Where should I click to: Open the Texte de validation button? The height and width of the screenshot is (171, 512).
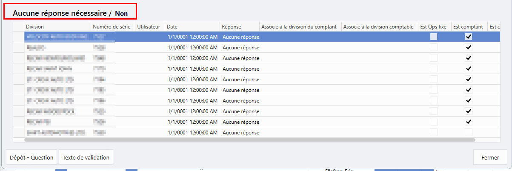point(86,157)
